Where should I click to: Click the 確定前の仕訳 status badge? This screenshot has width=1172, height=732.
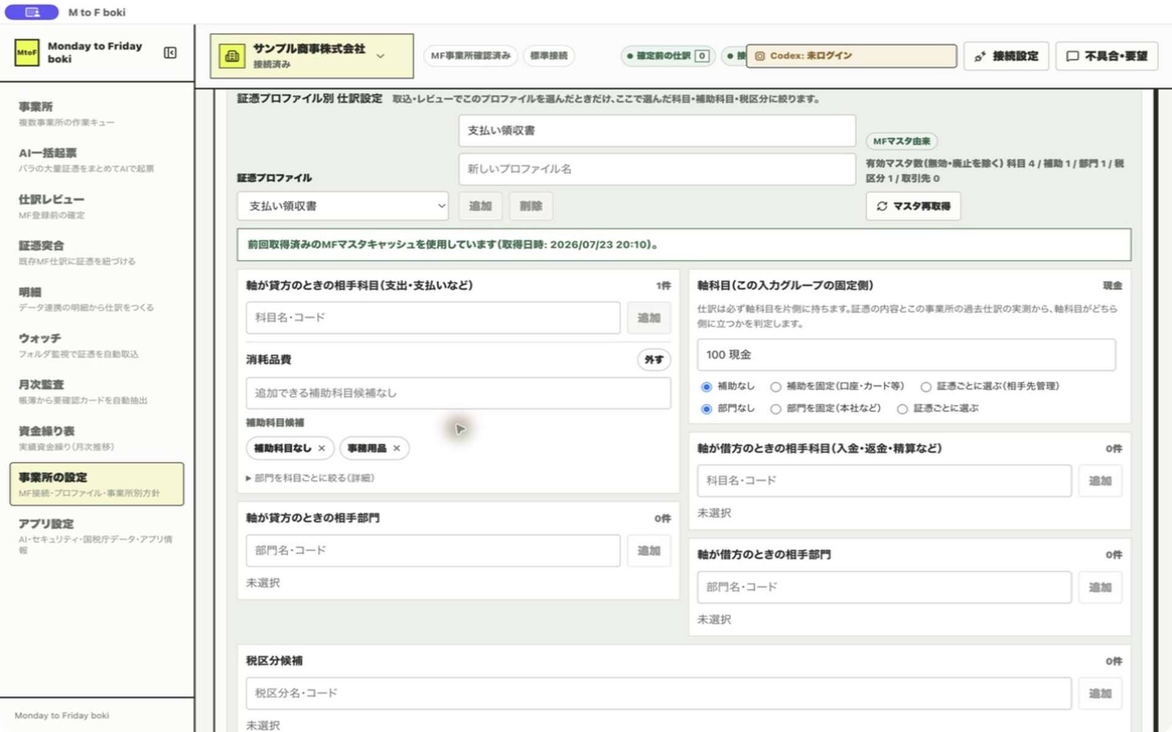click(x=668, y=56)
